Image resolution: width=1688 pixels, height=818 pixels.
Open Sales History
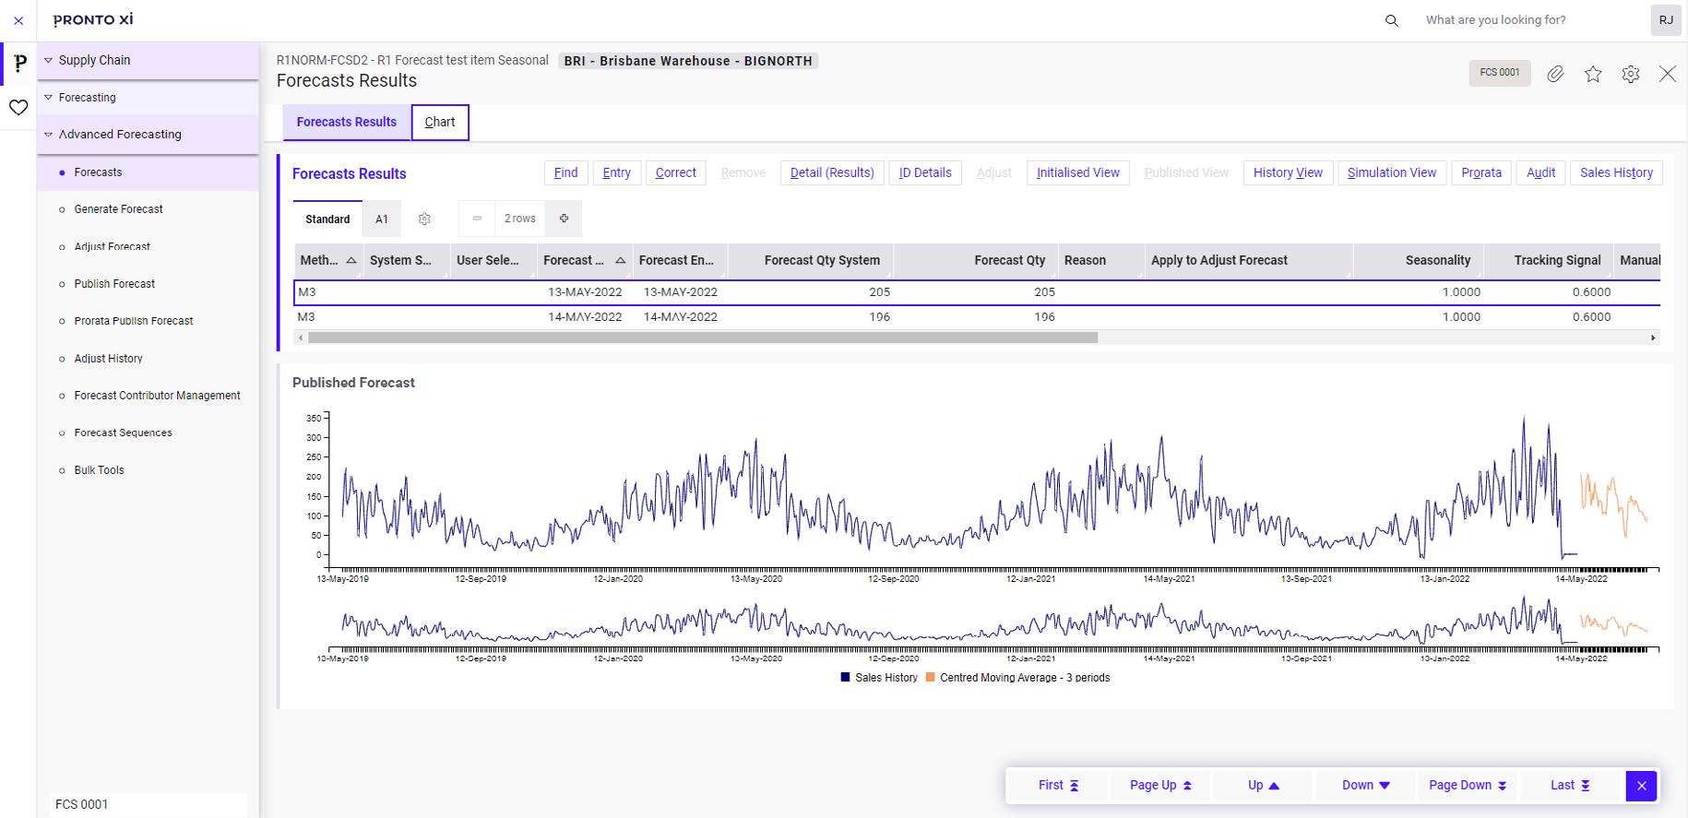pyautogui.click(x=1616, y=172)
